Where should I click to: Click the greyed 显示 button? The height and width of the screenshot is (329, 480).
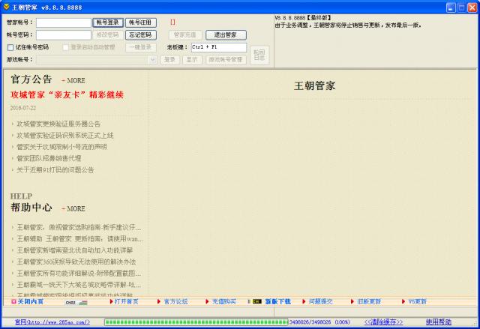192,60
